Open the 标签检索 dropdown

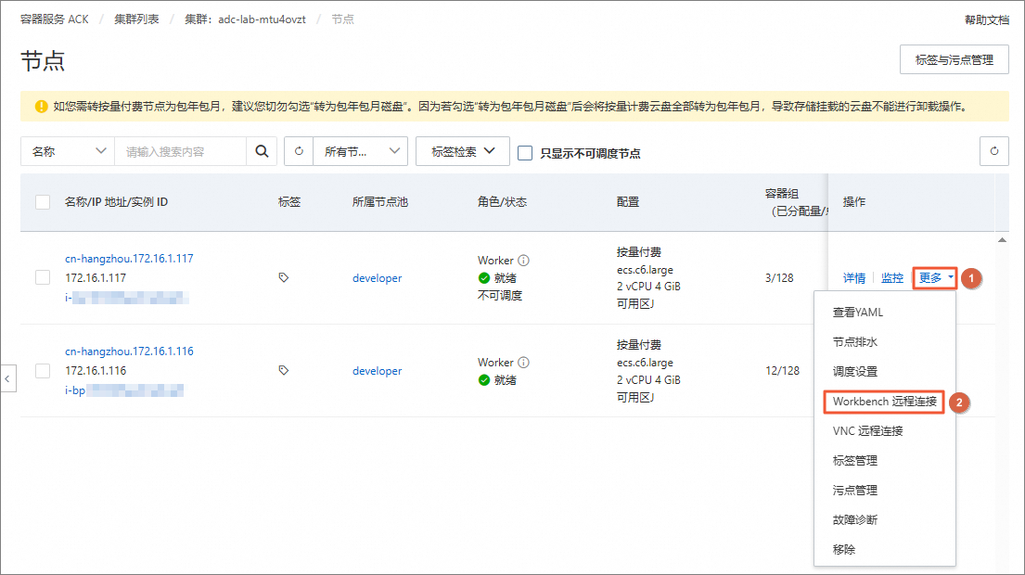463,151
